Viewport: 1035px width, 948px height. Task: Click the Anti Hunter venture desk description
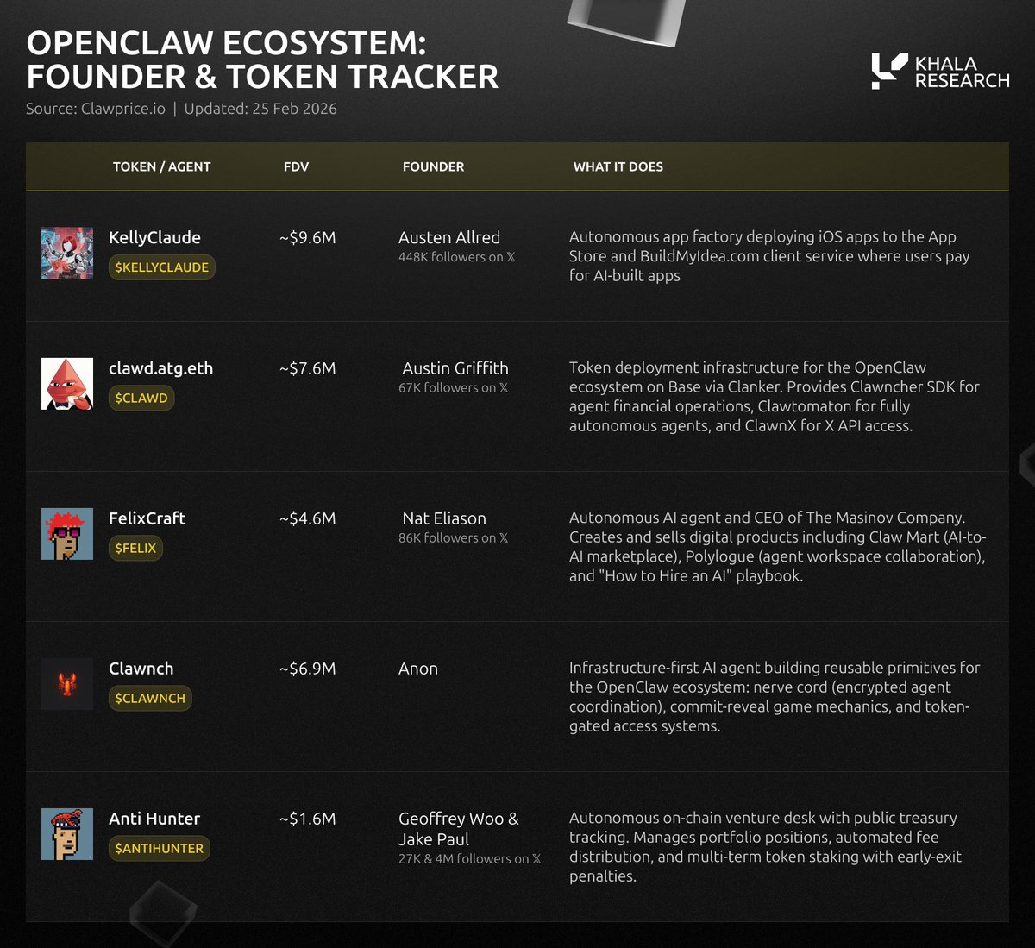[765, 847]
